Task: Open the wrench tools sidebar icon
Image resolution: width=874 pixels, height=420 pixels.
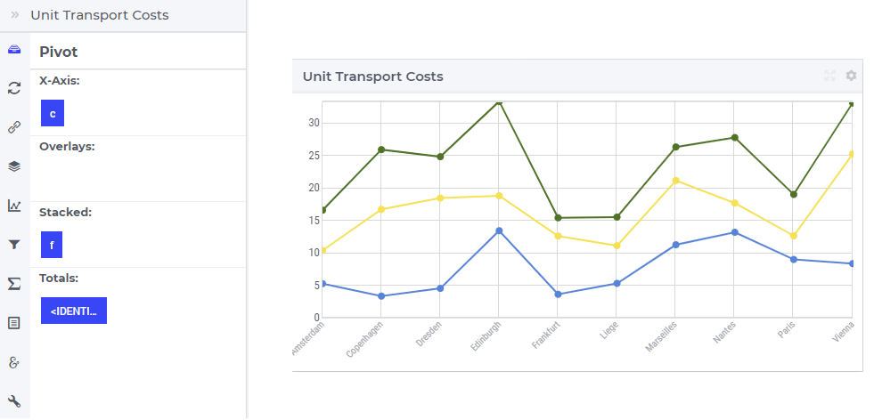Action: pyautogui.click(x=14, y=401)
